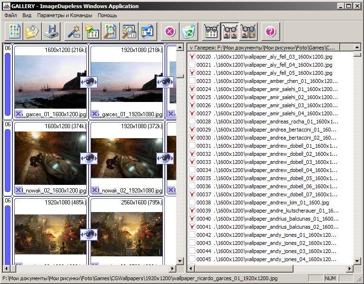This screenshot has width=364, height=284.
Task: Open the Файл menu
Action: click(10, 15)
